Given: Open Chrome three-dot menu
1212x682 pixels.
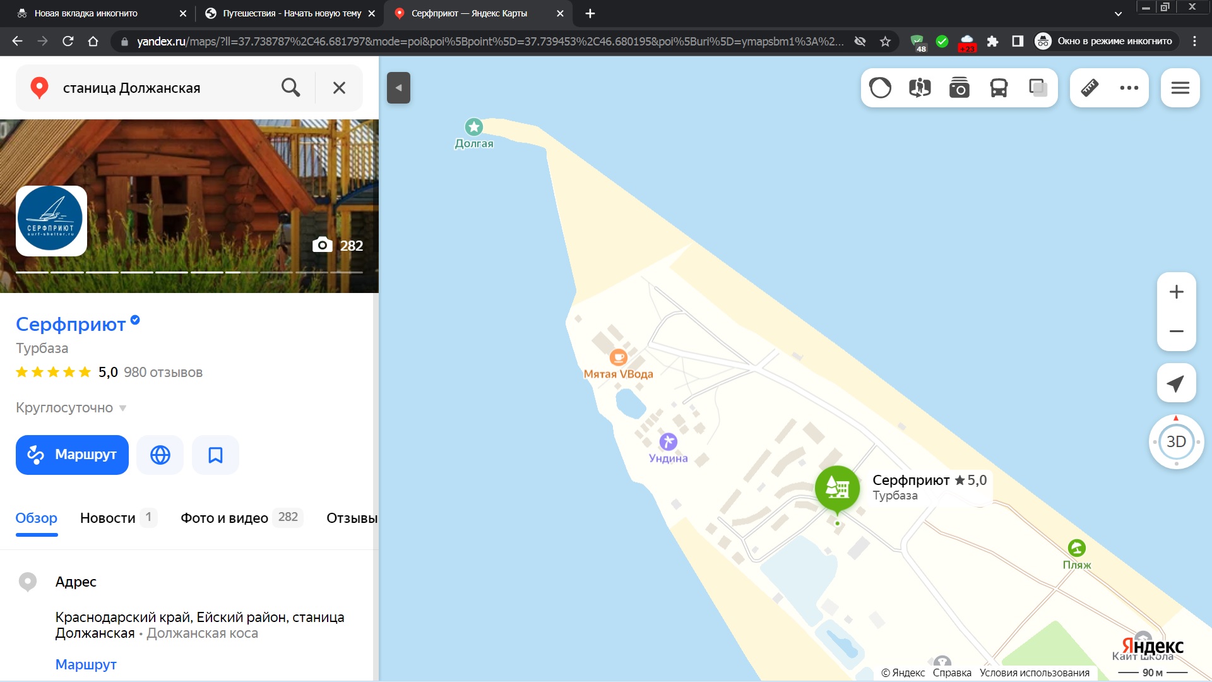Looking at the screenshot, I should [x=1194, y=41].
